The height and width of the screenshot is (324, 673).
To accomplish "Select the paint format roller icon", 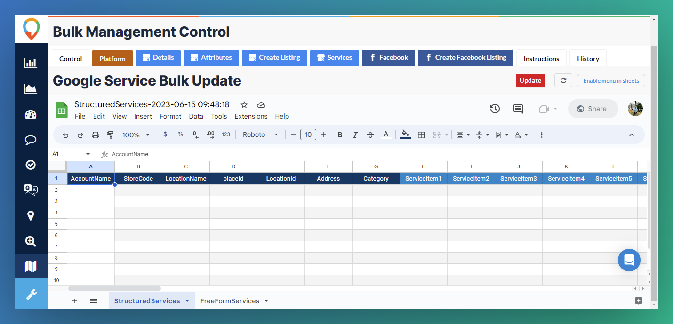I will [110, 135].
